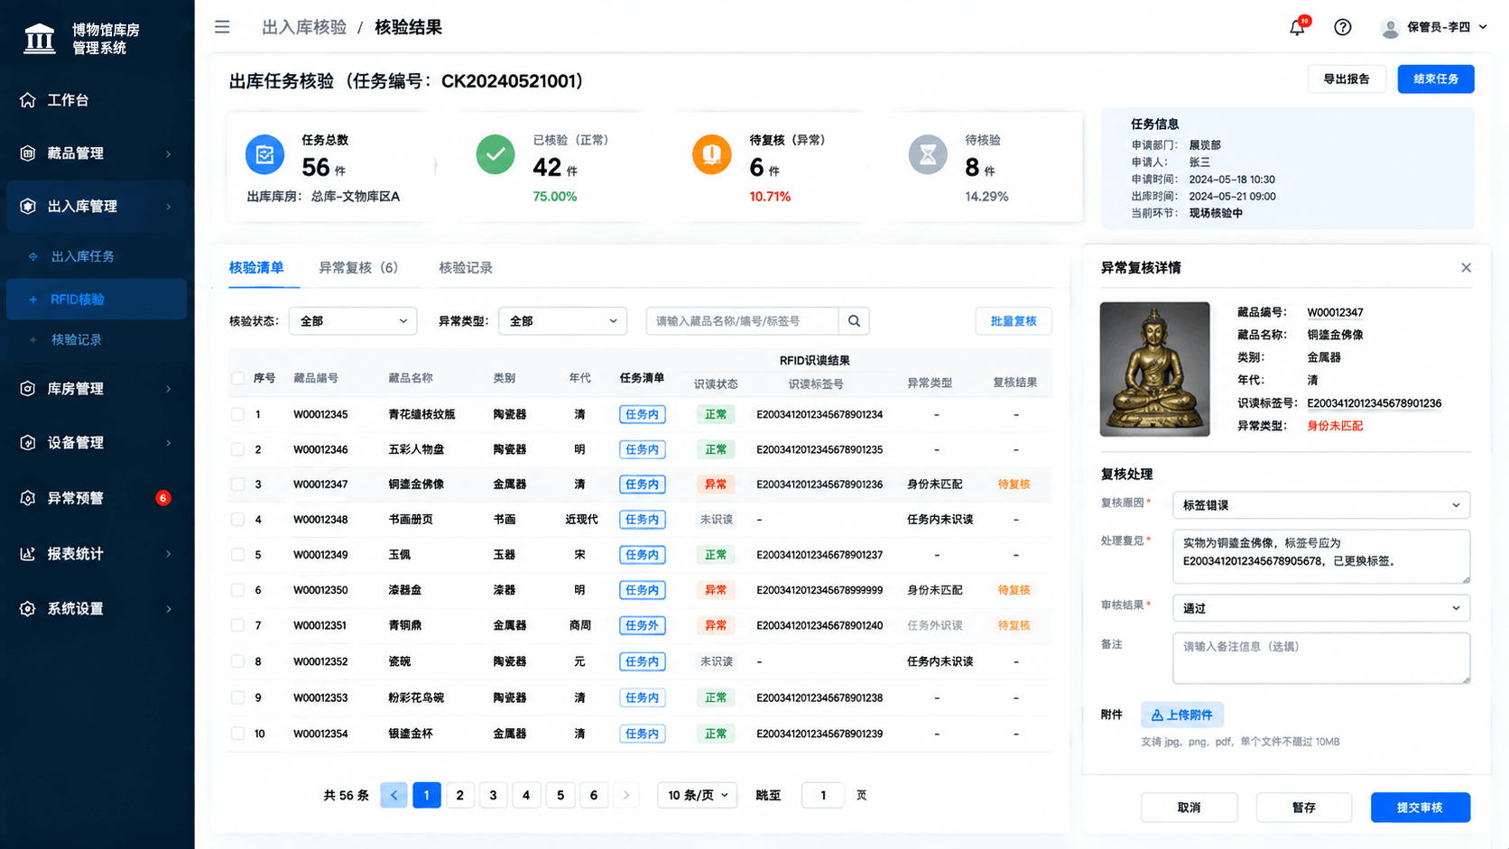Screen dimensions: 1509x849
Task: Click the orange 待复核 warning icon
Action: click(711, 154)
